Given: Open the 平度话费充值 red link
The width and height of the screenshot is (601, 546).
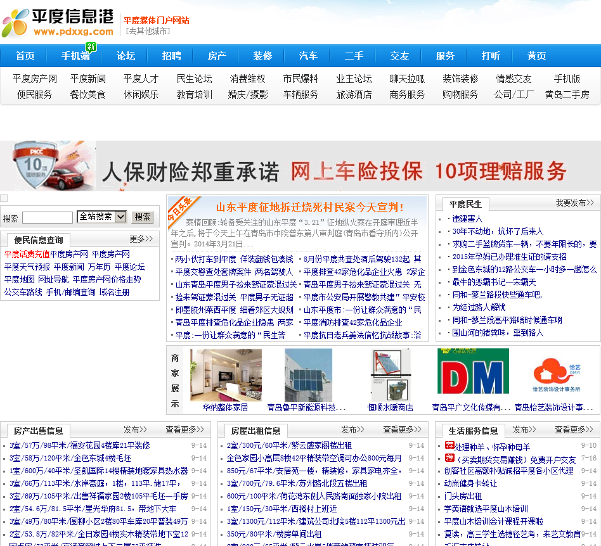Looking at the screenshot, I should 27,254.
